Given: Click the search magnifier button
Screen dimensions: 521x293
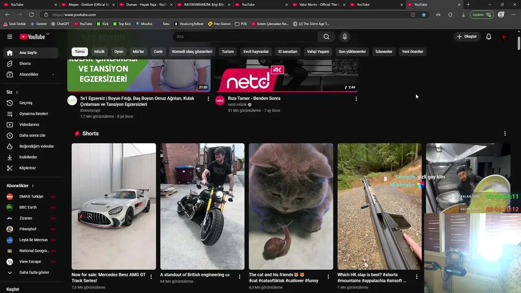Looking at the screenshot, I should point(326,37).
